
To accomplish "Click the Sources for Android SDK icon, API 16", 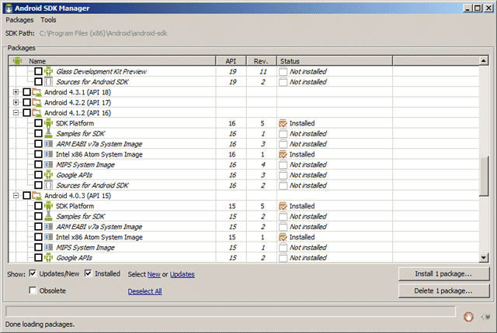I will pyautogui.click(x=48, y=185).
